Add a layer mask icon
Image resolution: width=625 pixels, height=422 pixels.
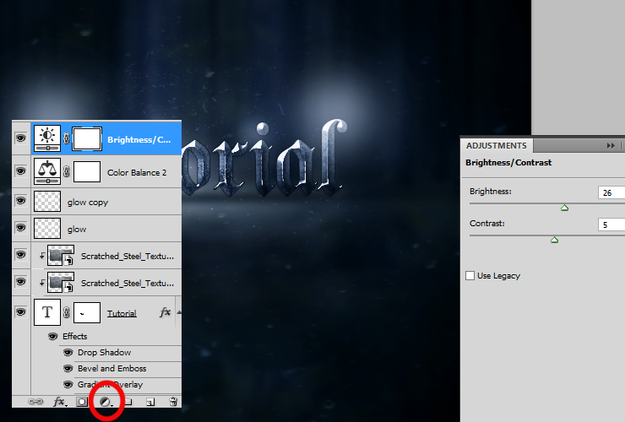[x=82, y=402]
